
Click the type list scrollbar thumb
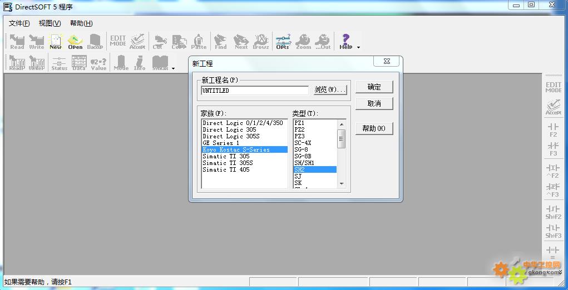(341, 139)
